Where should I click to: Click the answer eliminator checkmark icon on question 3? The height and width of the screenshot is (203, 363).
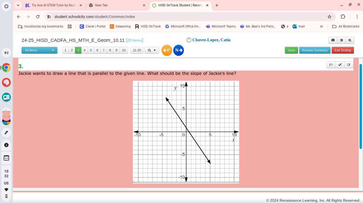[x=340, y=64]
